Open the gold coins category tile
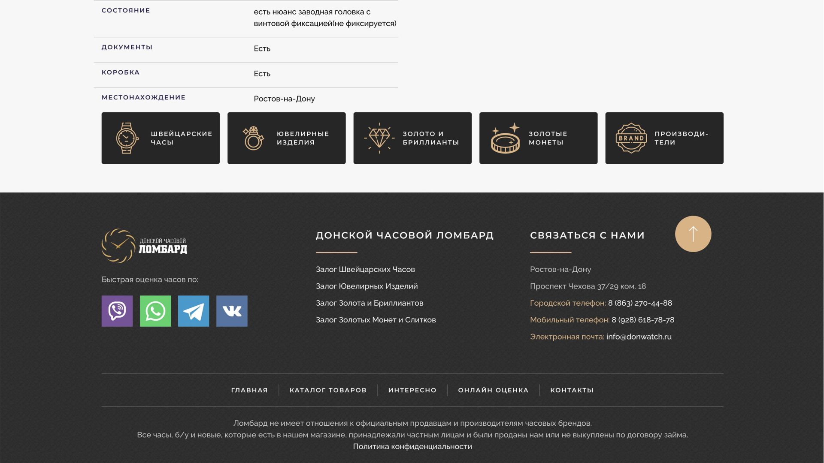Viewport: 824px width, 463px height. 538,138
